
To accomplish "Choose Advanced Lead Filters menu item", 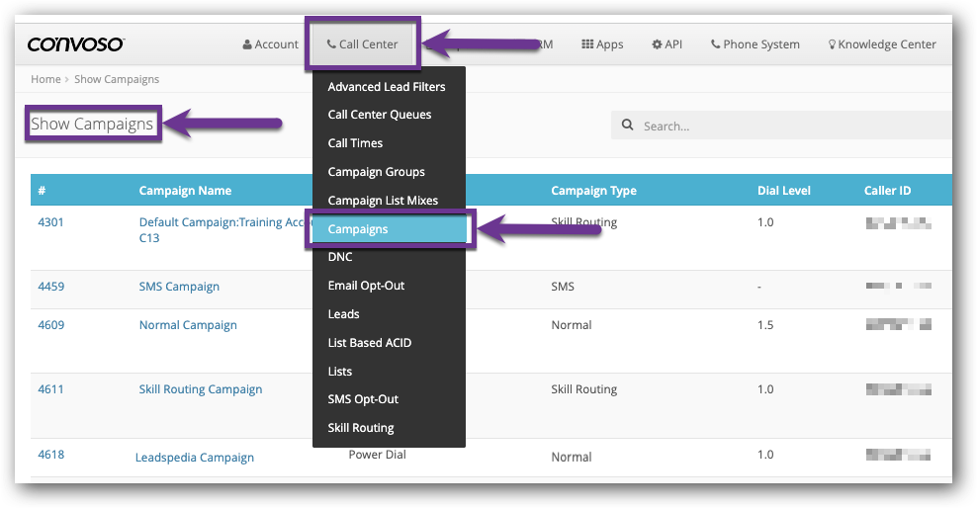I will tap(387, 87).
